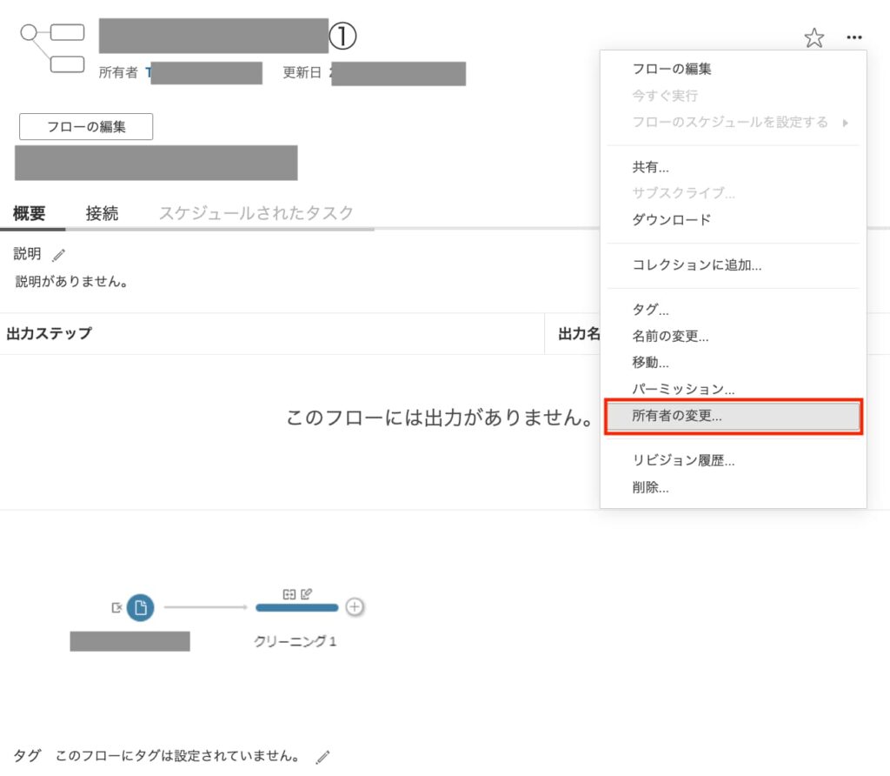Choose 共有... in the context menu
This screenshot has width=890, height=776.
650,167
